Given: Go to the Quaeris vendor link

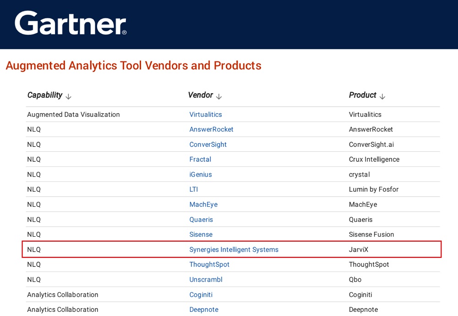Looking at the screenshot, I should click(x=201, y=220).
